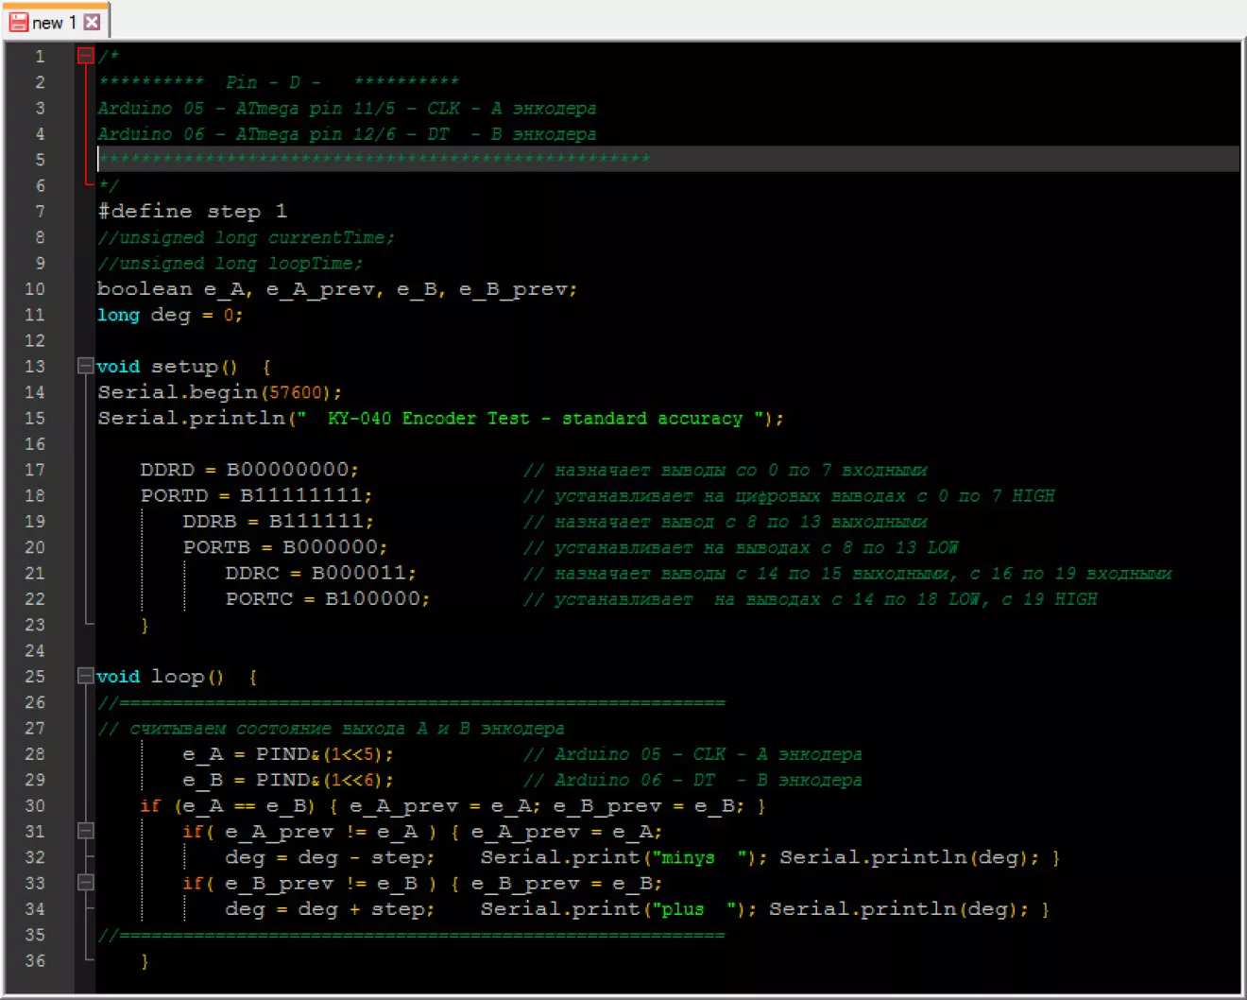The width and height of the screenshot is (1247, 1000).
Task: Click line number 7 in margin
Action: (x=40, y=211)
